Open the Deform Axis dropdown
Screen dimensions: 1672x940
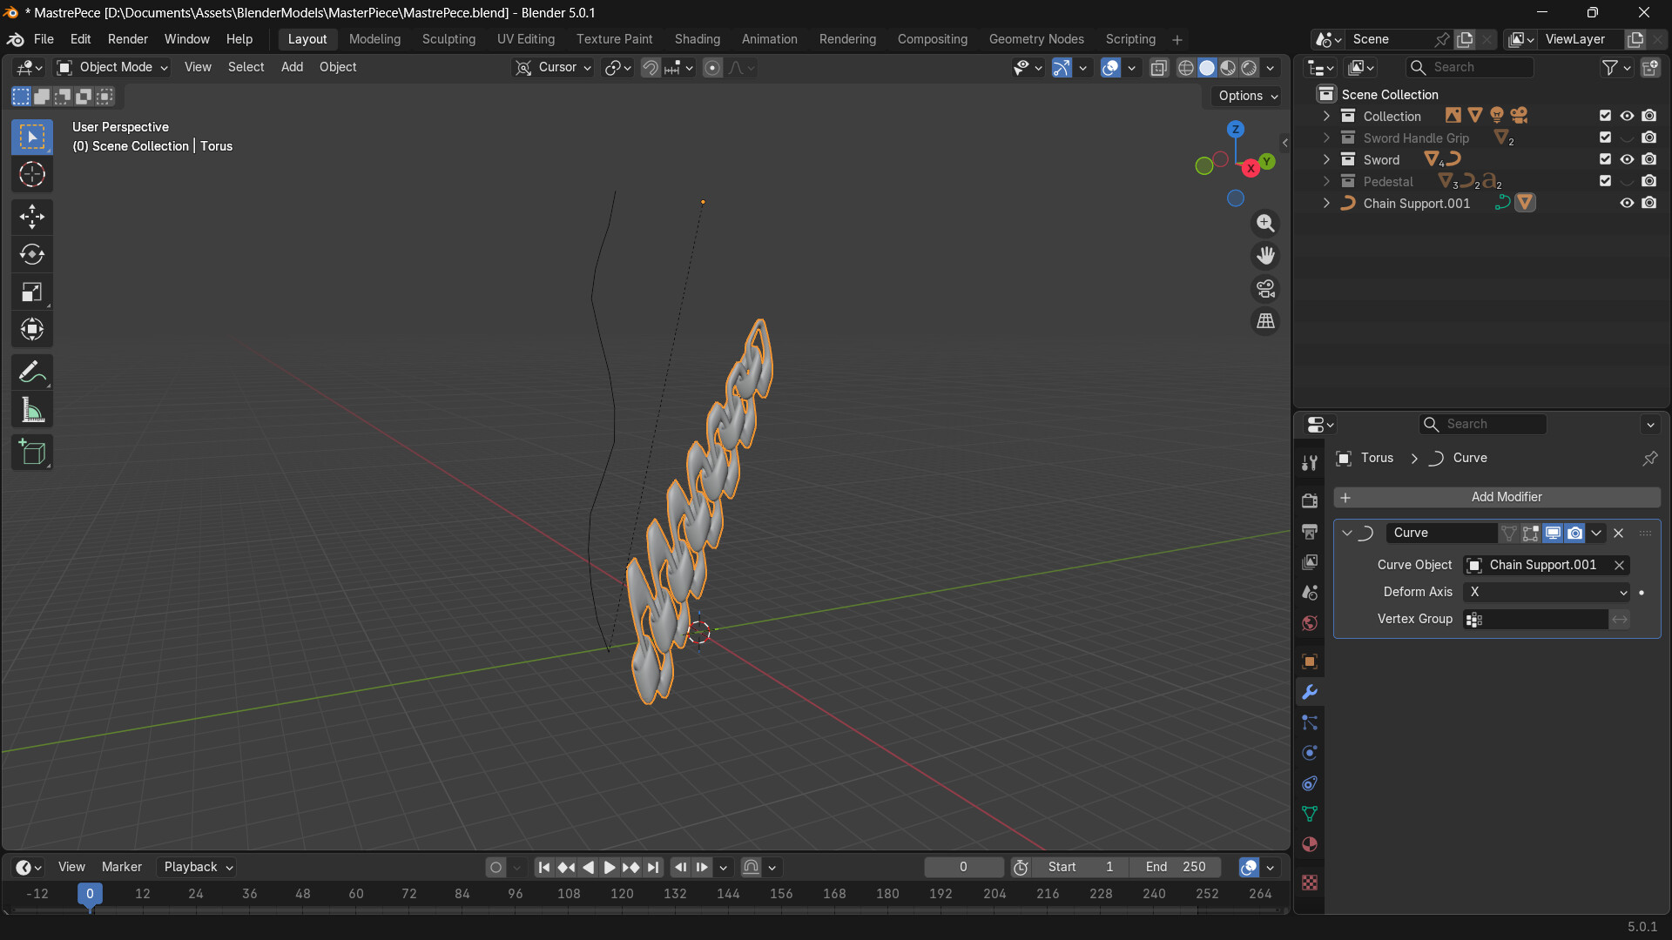1547,592
